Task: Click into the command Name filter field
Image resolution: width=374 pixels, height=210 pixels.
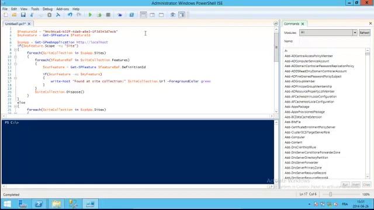Action: (335, 41)
